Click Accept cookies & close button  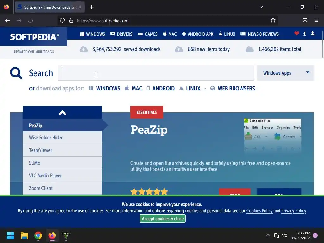[163, 219]
